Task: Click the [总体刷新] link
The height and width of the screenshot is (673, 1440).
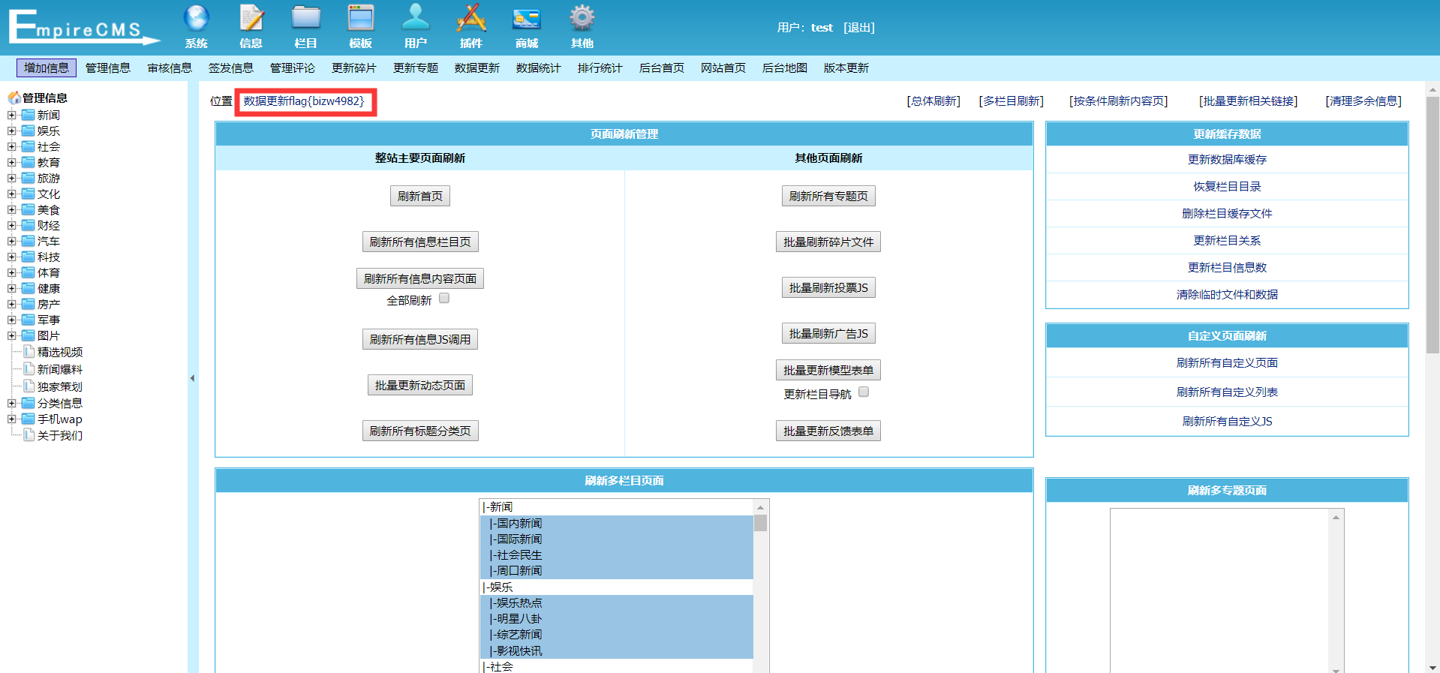Action: coord(933,101)
